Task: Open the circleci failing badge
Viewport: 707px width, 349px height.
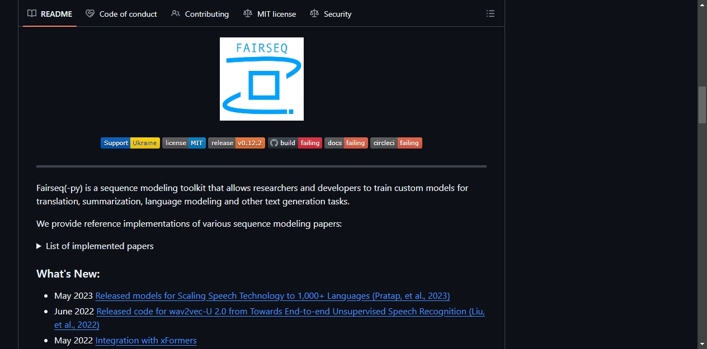Action: click(x=396, y=143)
